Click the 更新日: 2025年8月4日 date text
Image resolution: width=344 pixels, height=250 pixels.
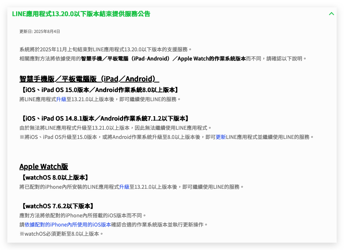(40, 32)
